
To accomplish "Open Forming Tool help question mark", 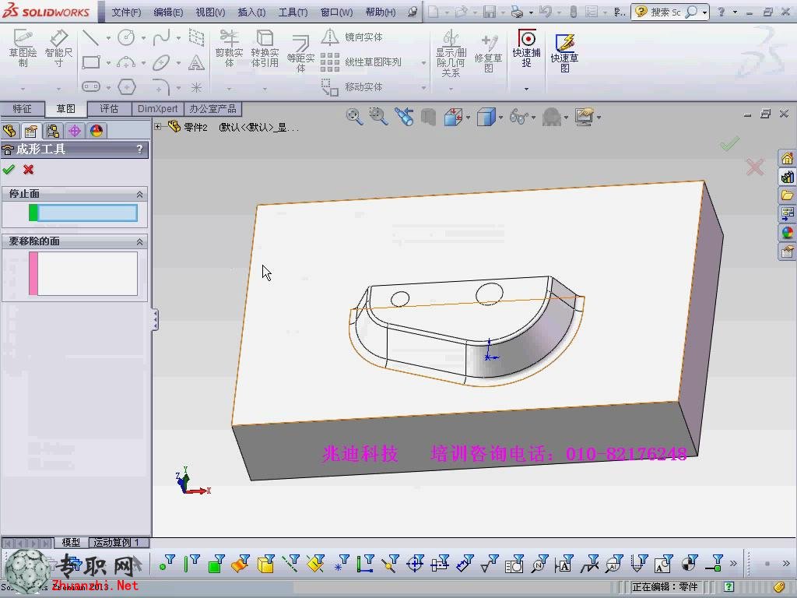I will [x=140, y=149].
